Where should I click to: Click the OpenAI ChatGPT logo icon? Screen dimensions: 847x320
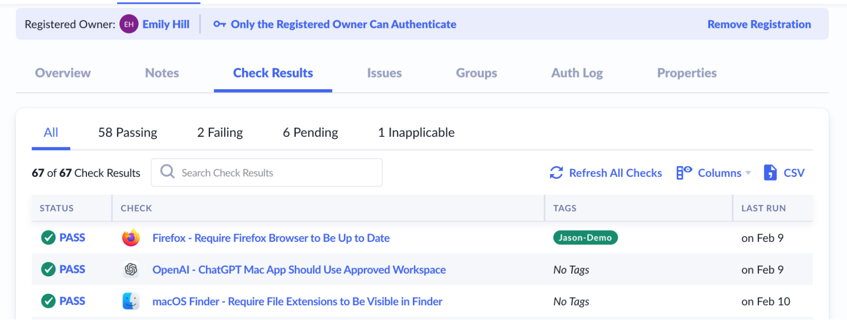pos(131,270)
